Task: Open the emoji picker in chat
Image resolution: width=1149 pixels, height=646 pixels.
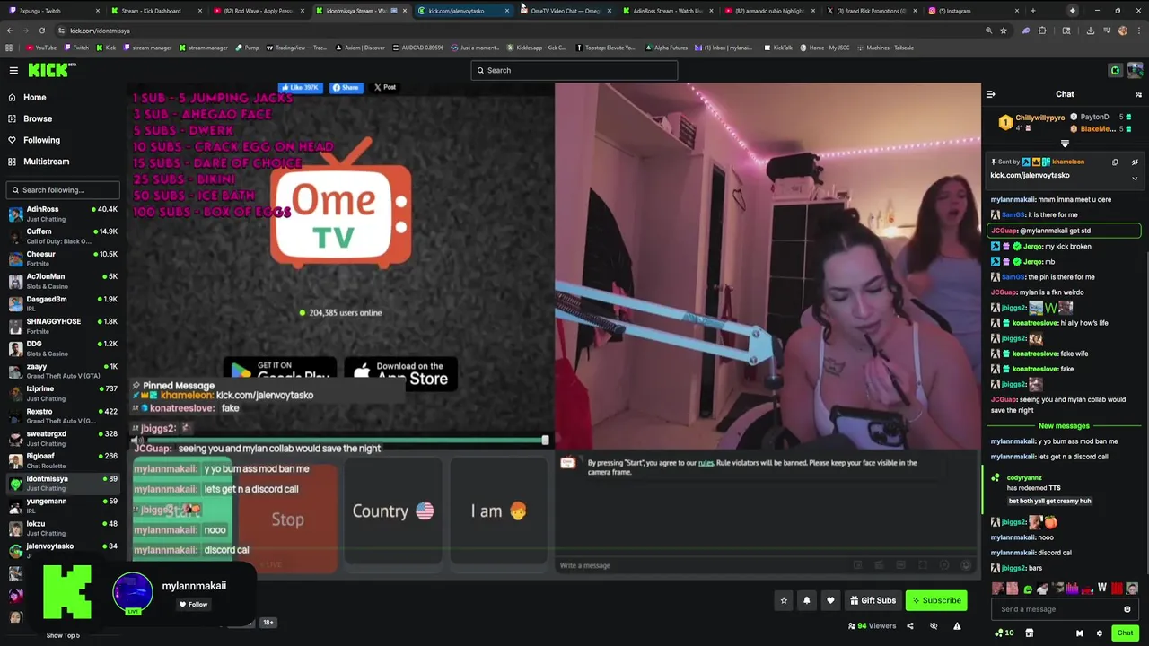Action: pos(1127,609)
